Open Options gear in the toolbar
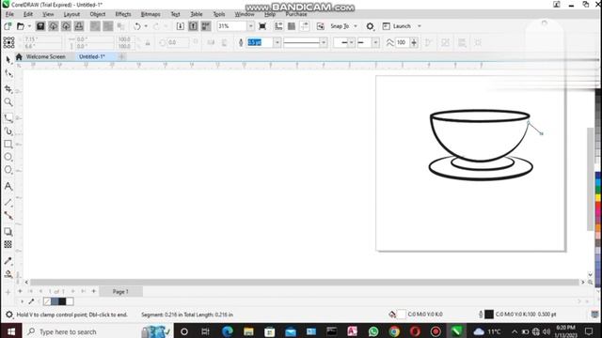This screenshot has width=602, height=338. (x=370, y=26)
